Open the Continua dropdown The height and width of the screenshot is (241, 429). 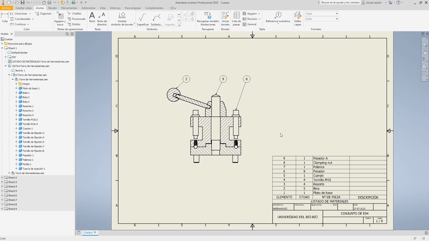pyautogui.click(x=28, y=24)
